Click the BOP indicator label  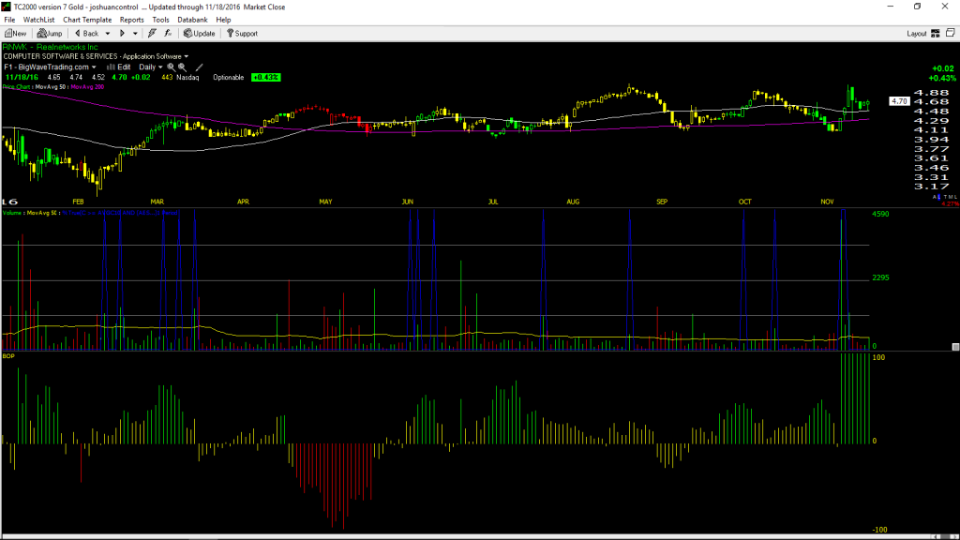(x=8, y=356)
